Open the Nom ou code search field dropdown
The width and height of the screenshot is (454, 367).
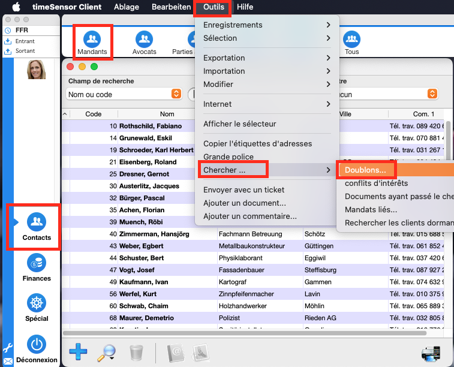coord(124,94)
